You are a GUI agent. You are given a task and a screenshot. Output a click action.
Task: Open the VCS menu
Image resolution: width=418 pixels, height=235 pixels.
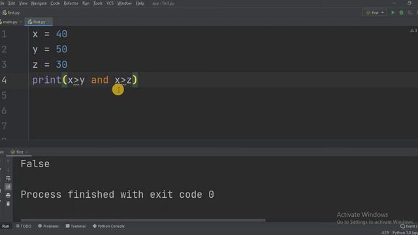pos(110,3)
